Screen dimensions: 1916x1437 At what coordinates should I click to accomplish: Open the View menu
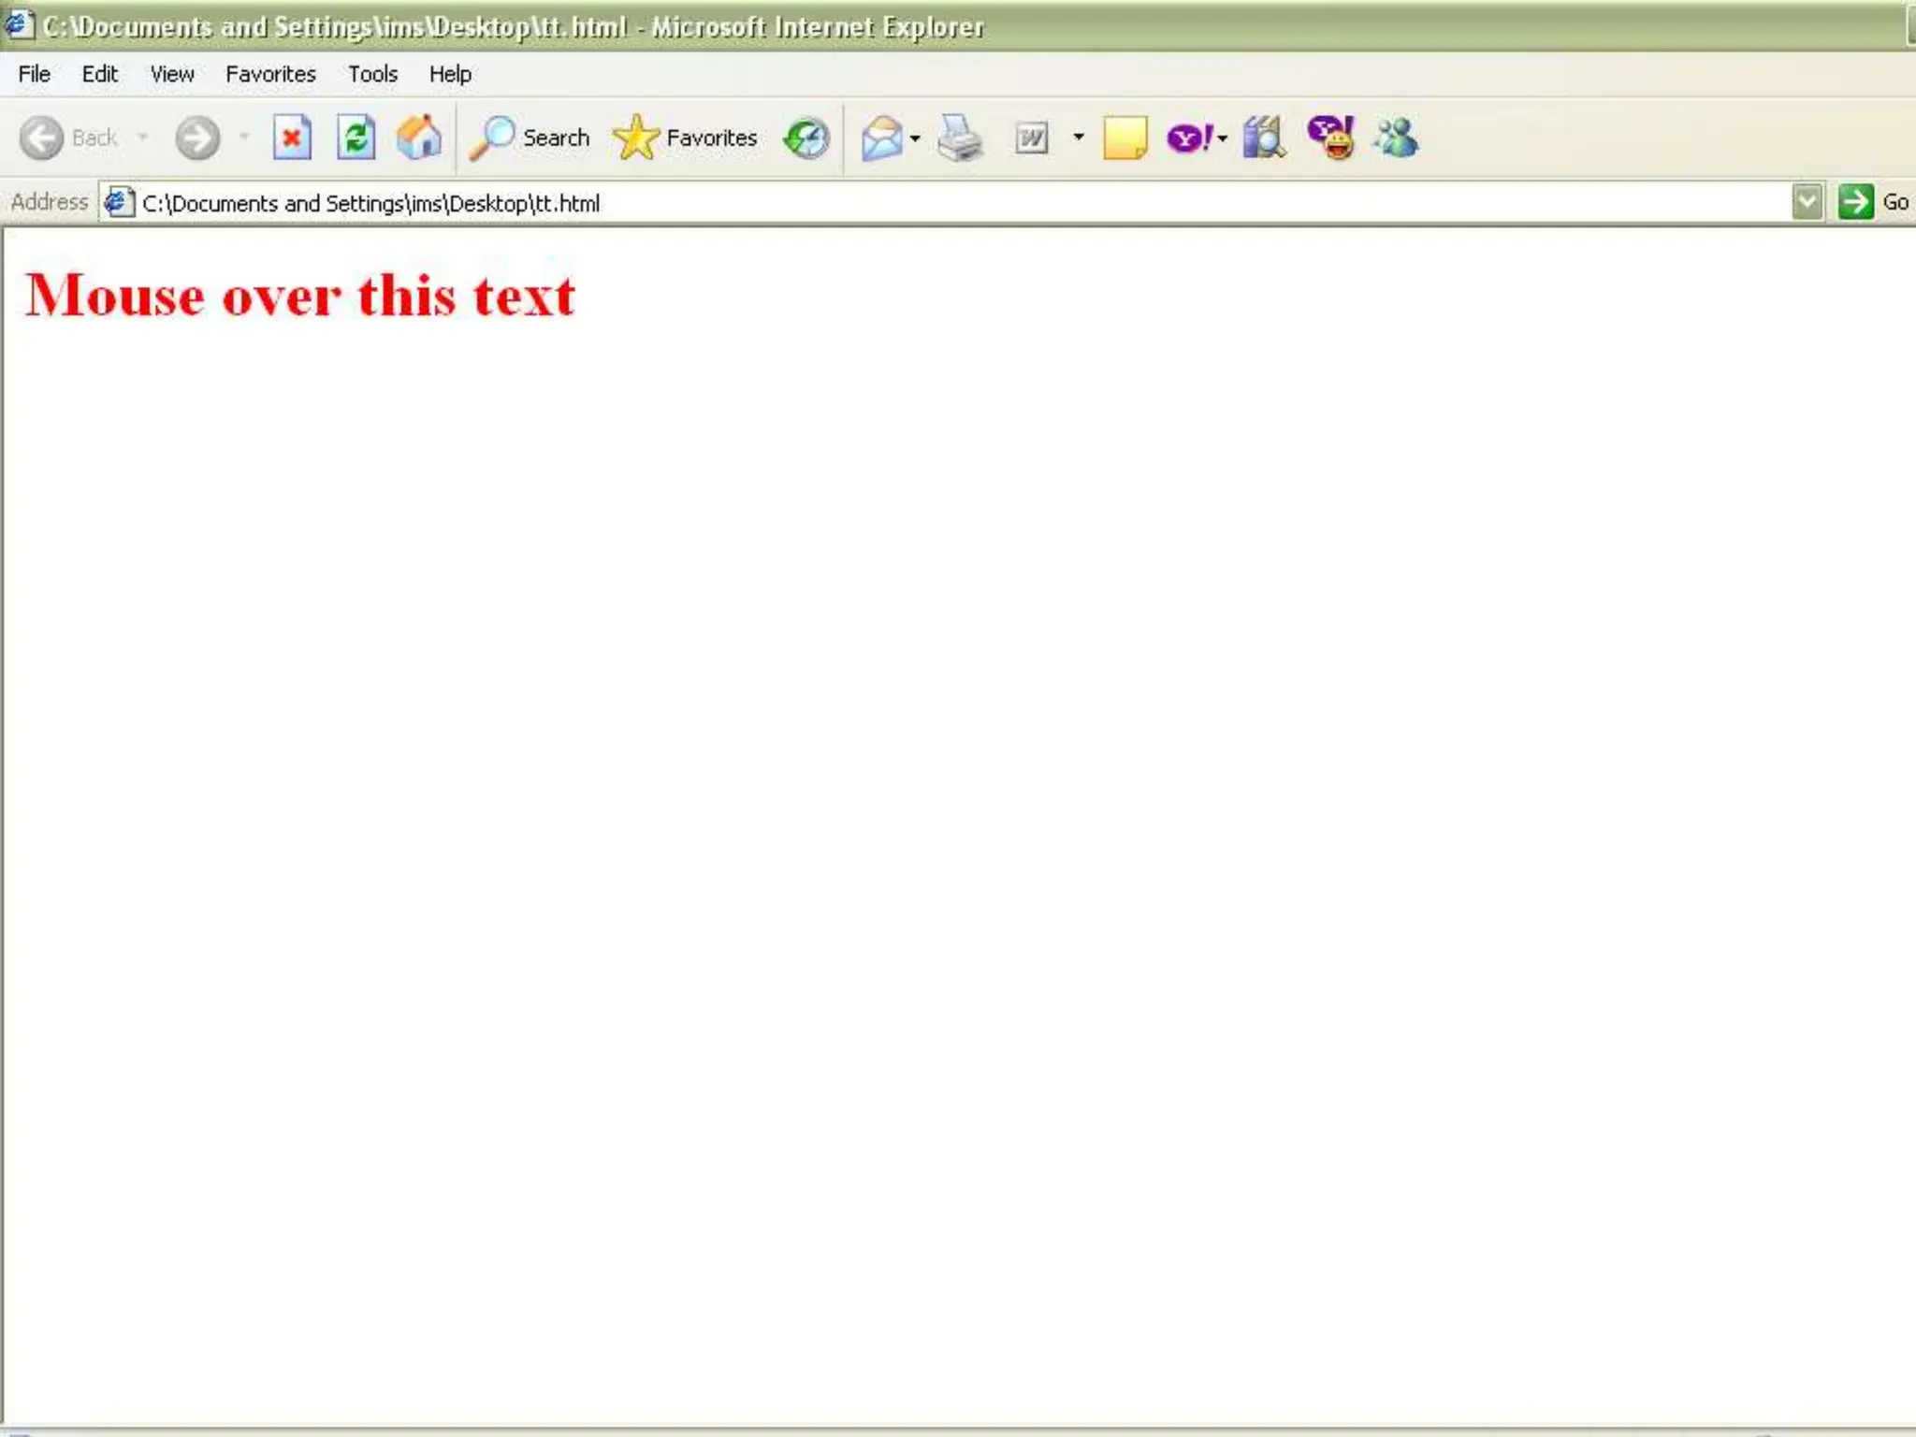point(172,74)
